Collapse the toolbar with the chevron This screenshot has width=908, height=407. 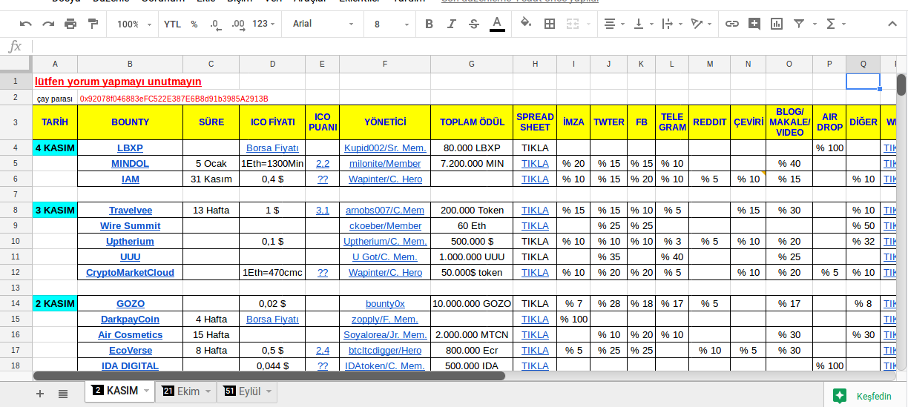(891, 24)
